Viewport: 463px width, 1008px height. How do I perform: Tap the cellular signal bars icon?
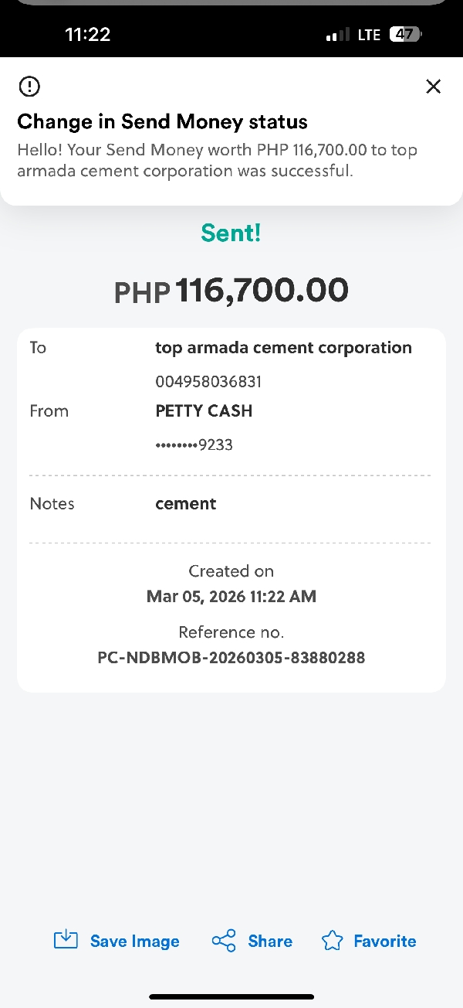coord(338,36)
